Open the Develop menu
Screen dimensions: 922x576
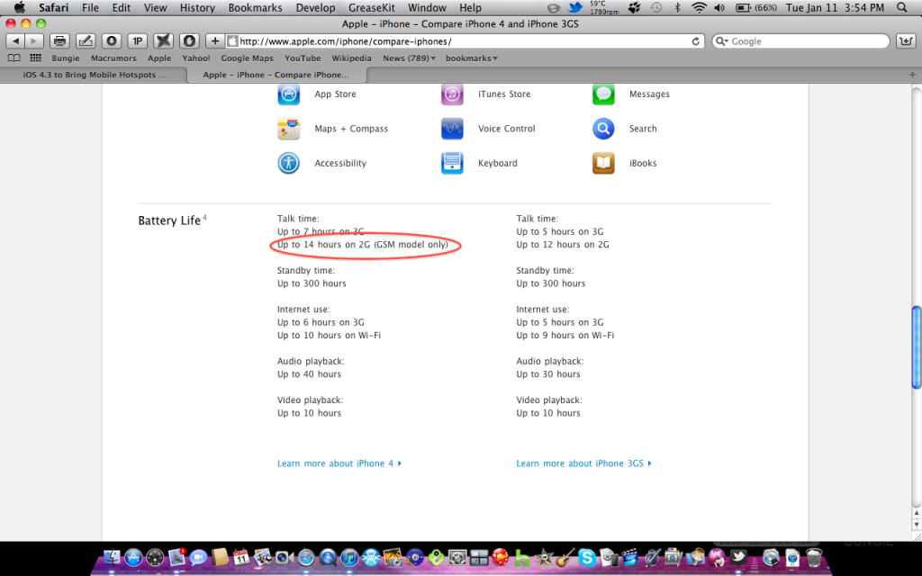pos(316,7)
